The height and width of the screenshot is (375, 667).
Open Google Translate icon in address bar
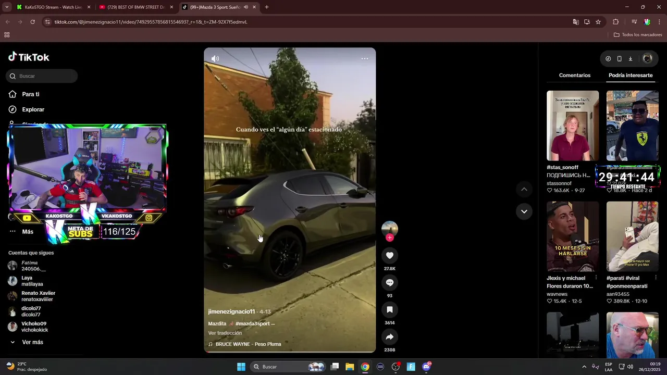(576, 22)
